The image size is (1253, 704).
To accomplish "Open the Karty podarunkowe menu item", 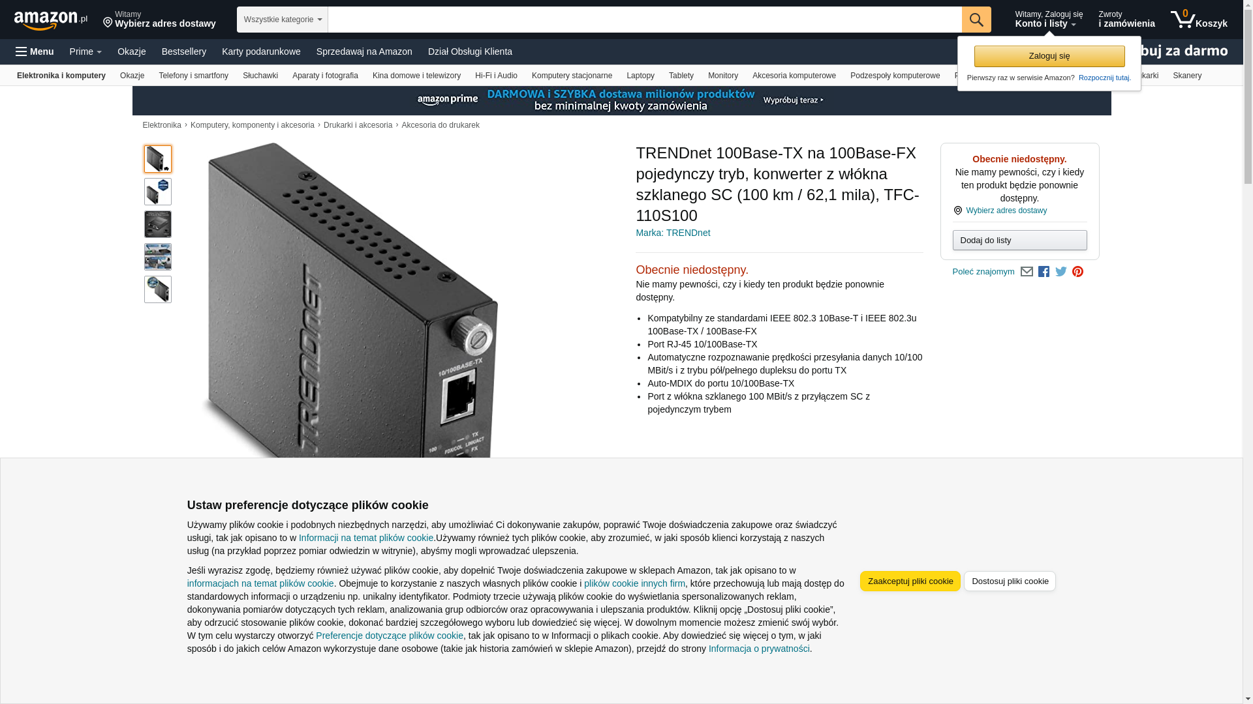I will click(x=261, y=51).
